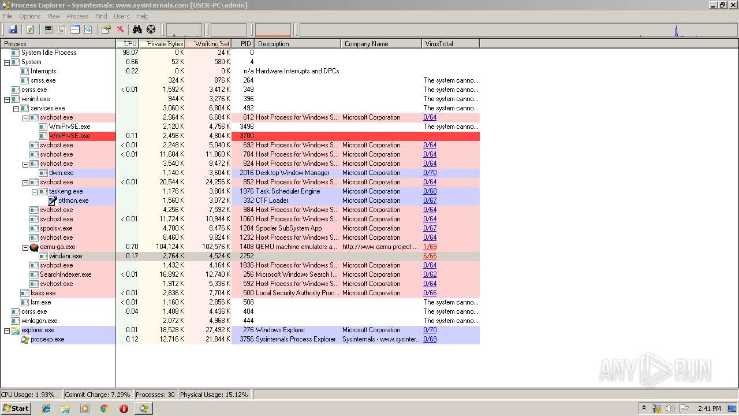Launch Chrome from the taskbar
The height and width of the screenshot is (416, 739).
pyautogui.click(x=104, y=408)
